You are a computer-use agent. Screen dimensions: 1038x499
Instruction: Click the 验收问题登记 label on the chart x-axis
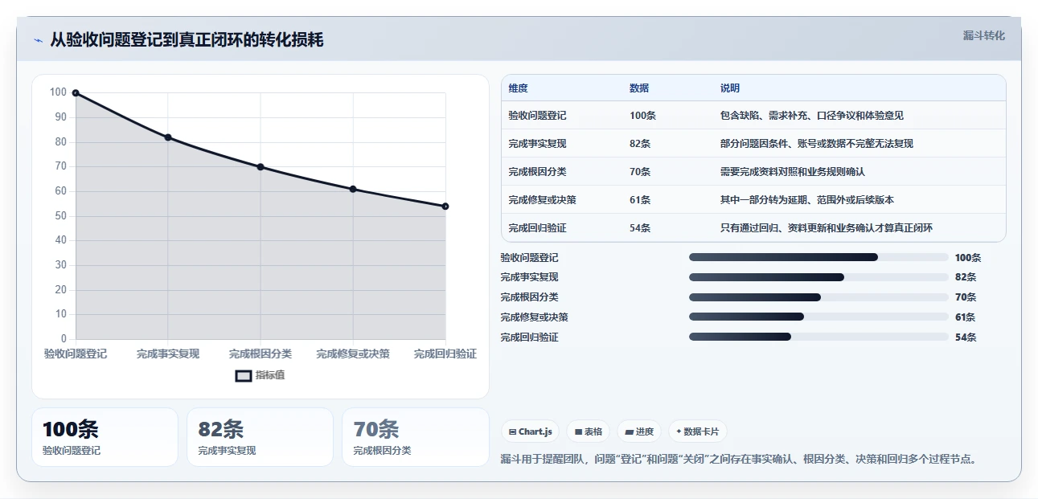76,354
